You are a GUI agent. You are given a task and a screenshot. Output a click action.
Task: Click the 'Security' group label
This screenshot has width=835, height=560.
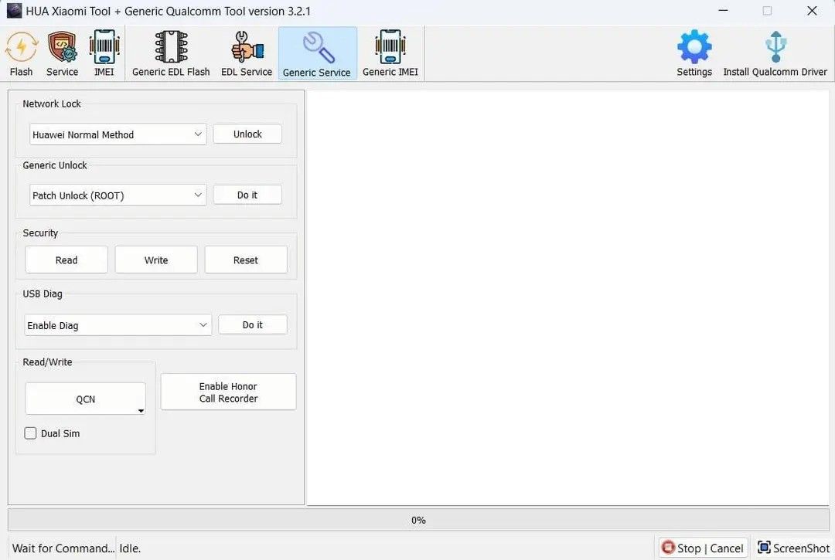tap(40, 233)
